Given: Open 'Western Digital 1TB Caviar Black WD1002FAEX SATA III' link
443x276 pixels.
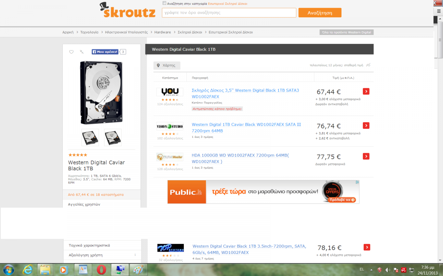Looking at the screenshot, I should click(247, 128).
